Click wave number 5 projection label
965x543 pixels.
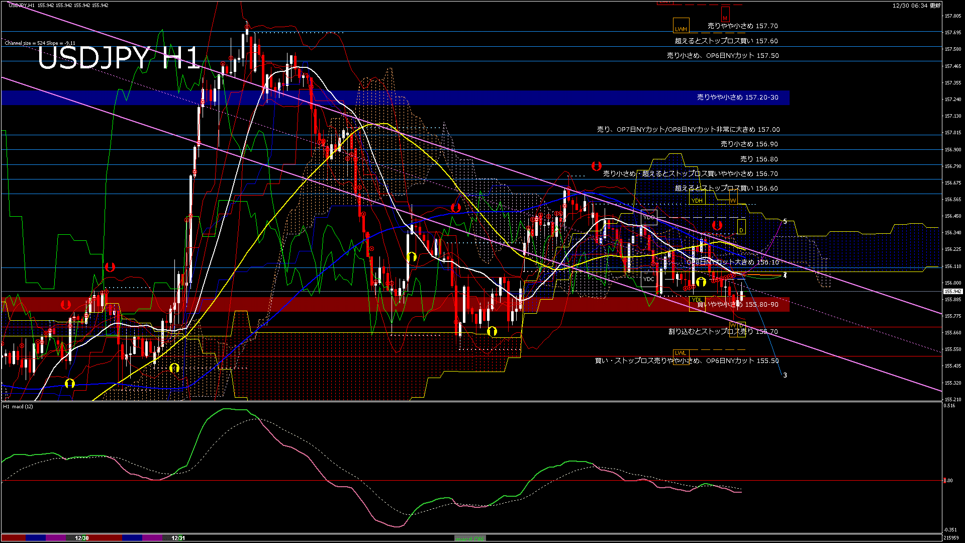(785, 222)
